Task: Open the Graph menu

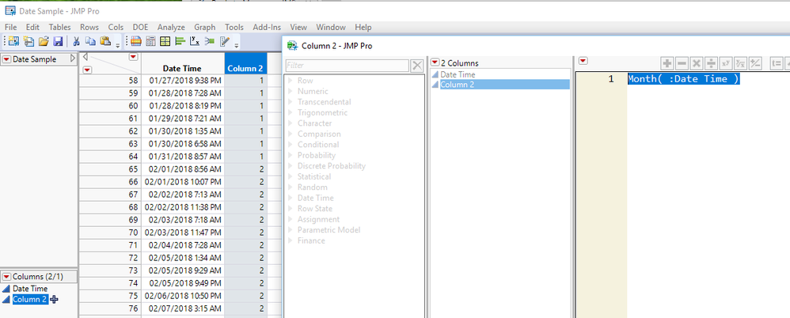Action: point(204,27)
